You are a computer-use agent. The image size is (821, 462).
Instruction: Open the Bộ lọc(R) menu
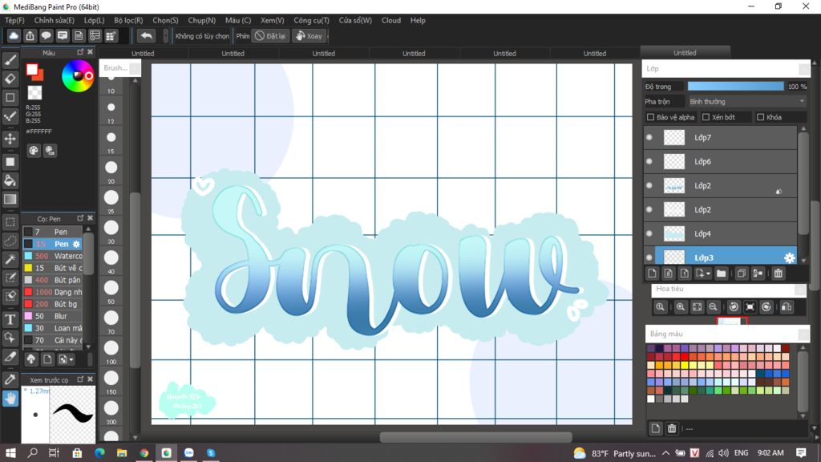click(x=128, y=20)
